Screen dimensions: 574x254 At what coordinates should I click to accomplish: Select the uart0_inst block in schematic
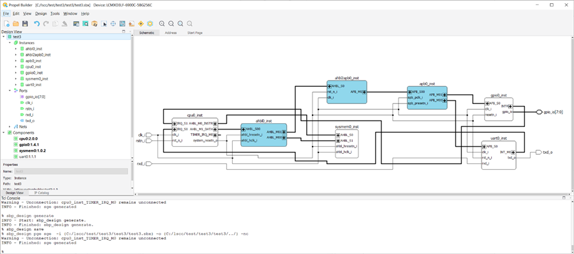coord(499,155)
